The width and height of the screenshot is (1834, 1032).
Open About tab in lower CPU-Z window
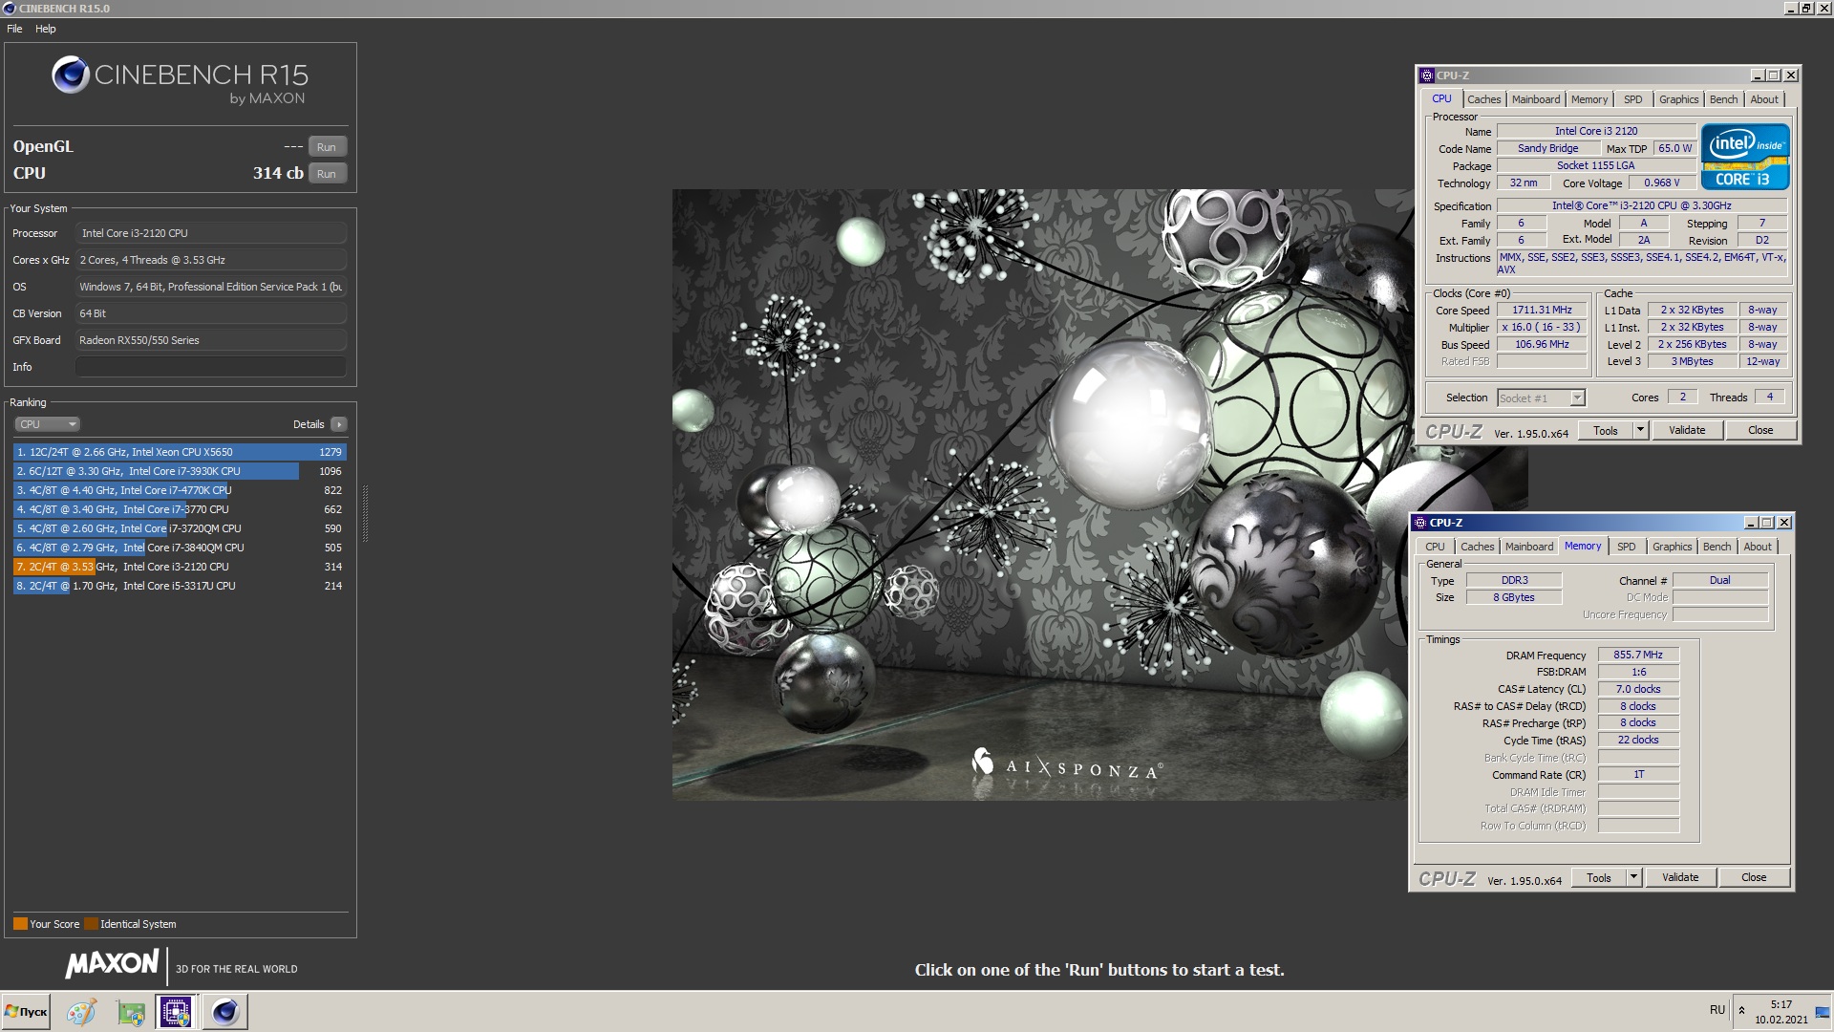[x=1758, y=547]
